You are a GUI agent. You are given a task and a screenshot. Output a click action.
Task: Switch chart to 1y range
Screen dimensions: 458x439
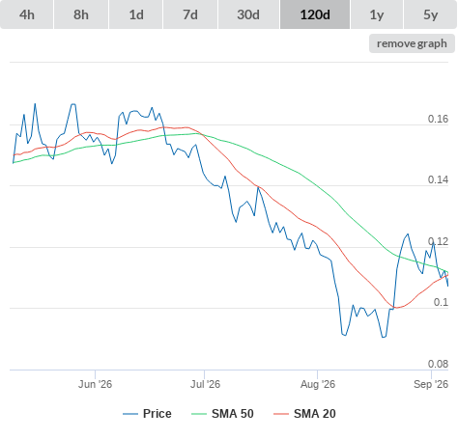377,14
